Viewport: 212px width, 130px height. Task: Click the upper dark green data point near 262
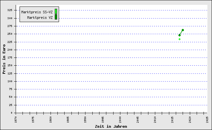point(183,30)
